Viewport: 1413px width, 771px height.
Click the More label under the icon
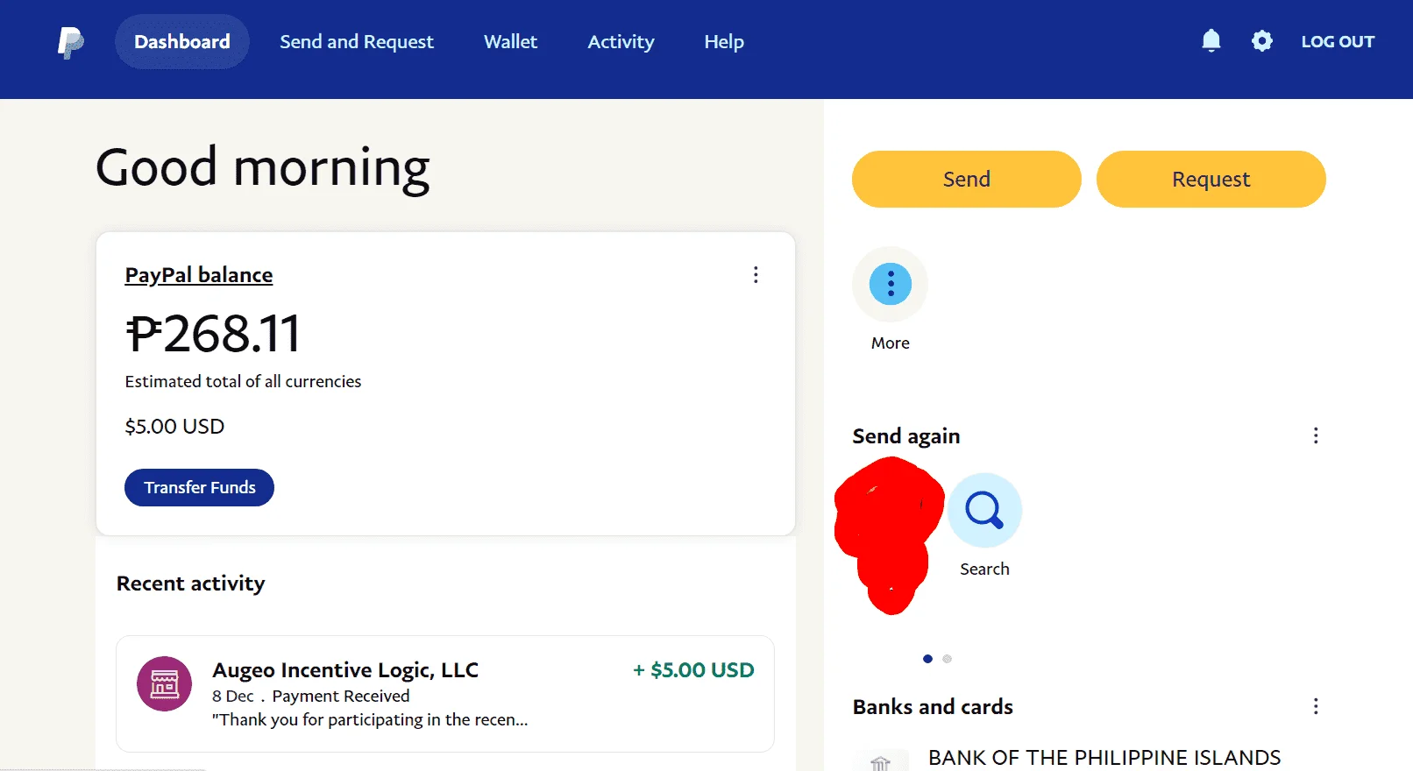(x=891, y=343)
